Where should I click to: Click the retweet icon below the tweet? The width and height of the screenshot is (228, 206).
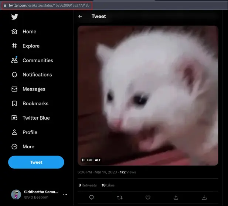pos(120,198)
